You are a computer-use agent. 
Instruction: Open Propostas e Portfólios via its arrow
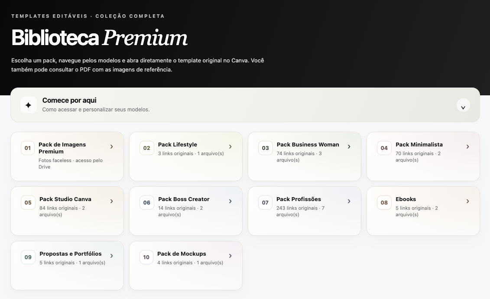[x=112, y=256]
